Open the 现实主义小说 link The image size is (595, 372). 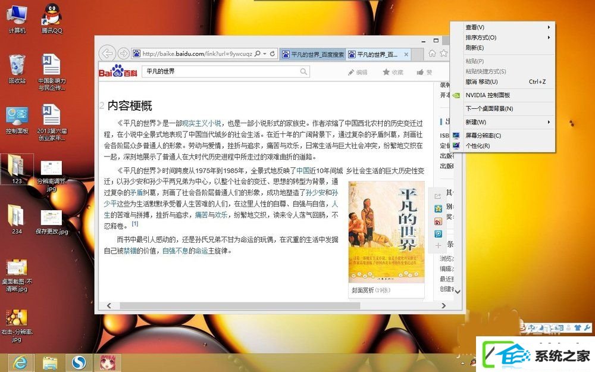click(x=202, y=123)
